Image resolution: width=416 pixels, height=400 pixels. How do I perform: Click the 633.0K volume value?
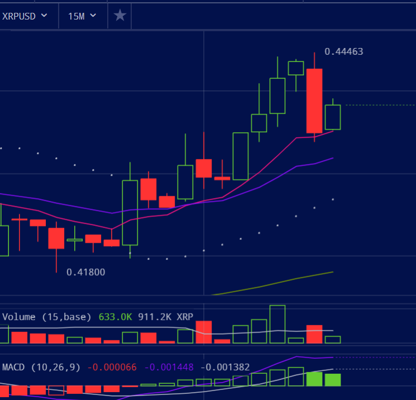click(x=115, y=317)
